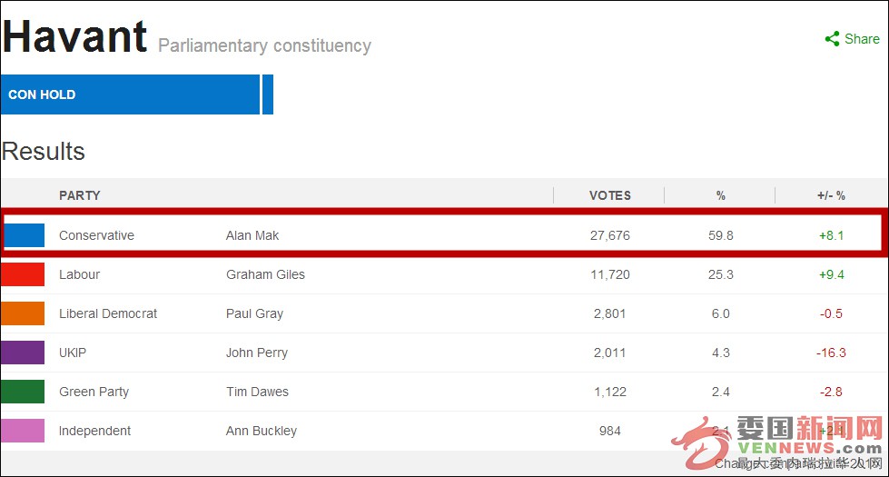Select candidate Graham Giles
This screenshot has height=477, width=889.
[x=265, y=274]
